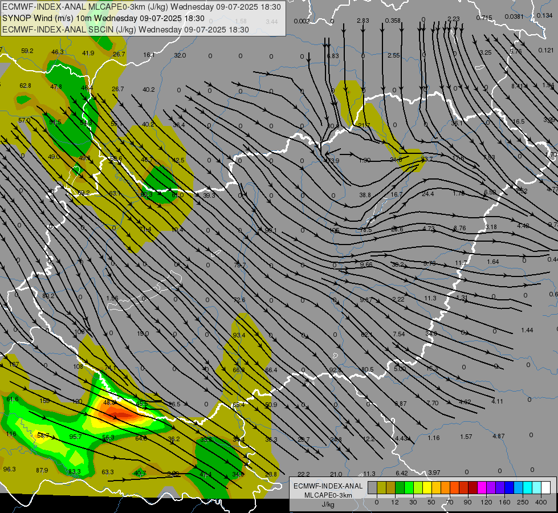558x513 pixels.
Task: Click the legend tick label 12
Action: point(394,502)
